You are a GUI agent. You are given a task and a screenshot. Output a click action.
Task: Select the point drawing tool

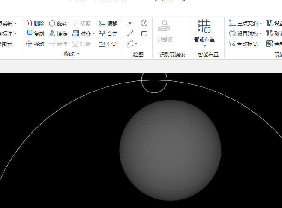pyautogui.click(x=130, y=23)
